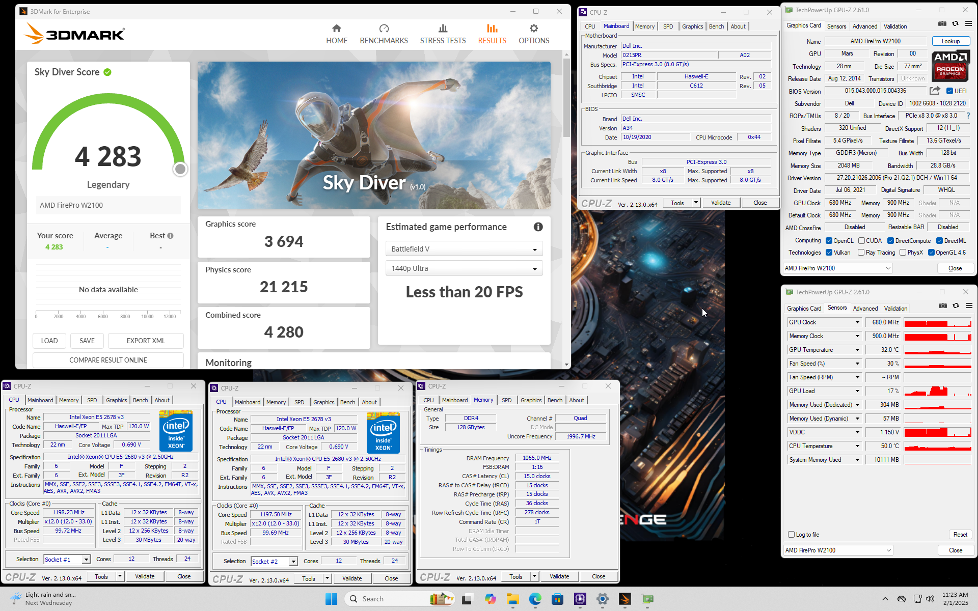The height and width of the screenshot is (611, 978).
Task: Click the SAVE button in 3DMark
Action: 87,341
